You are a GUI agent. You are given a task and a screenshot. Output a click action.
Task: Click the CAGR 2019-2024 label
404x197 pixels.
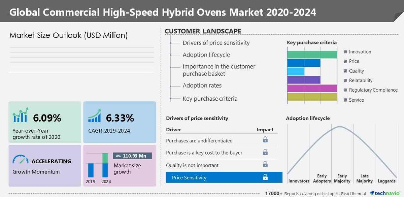click(109, 131)
